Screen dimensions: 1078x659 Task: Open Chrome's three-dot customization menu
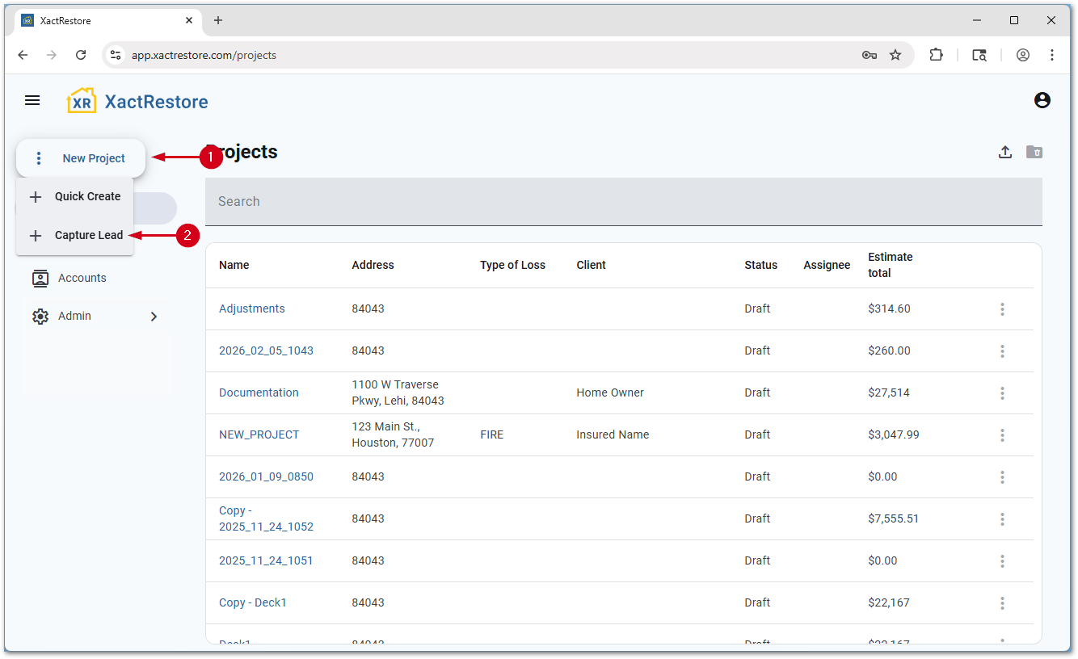click(1052, 55)
